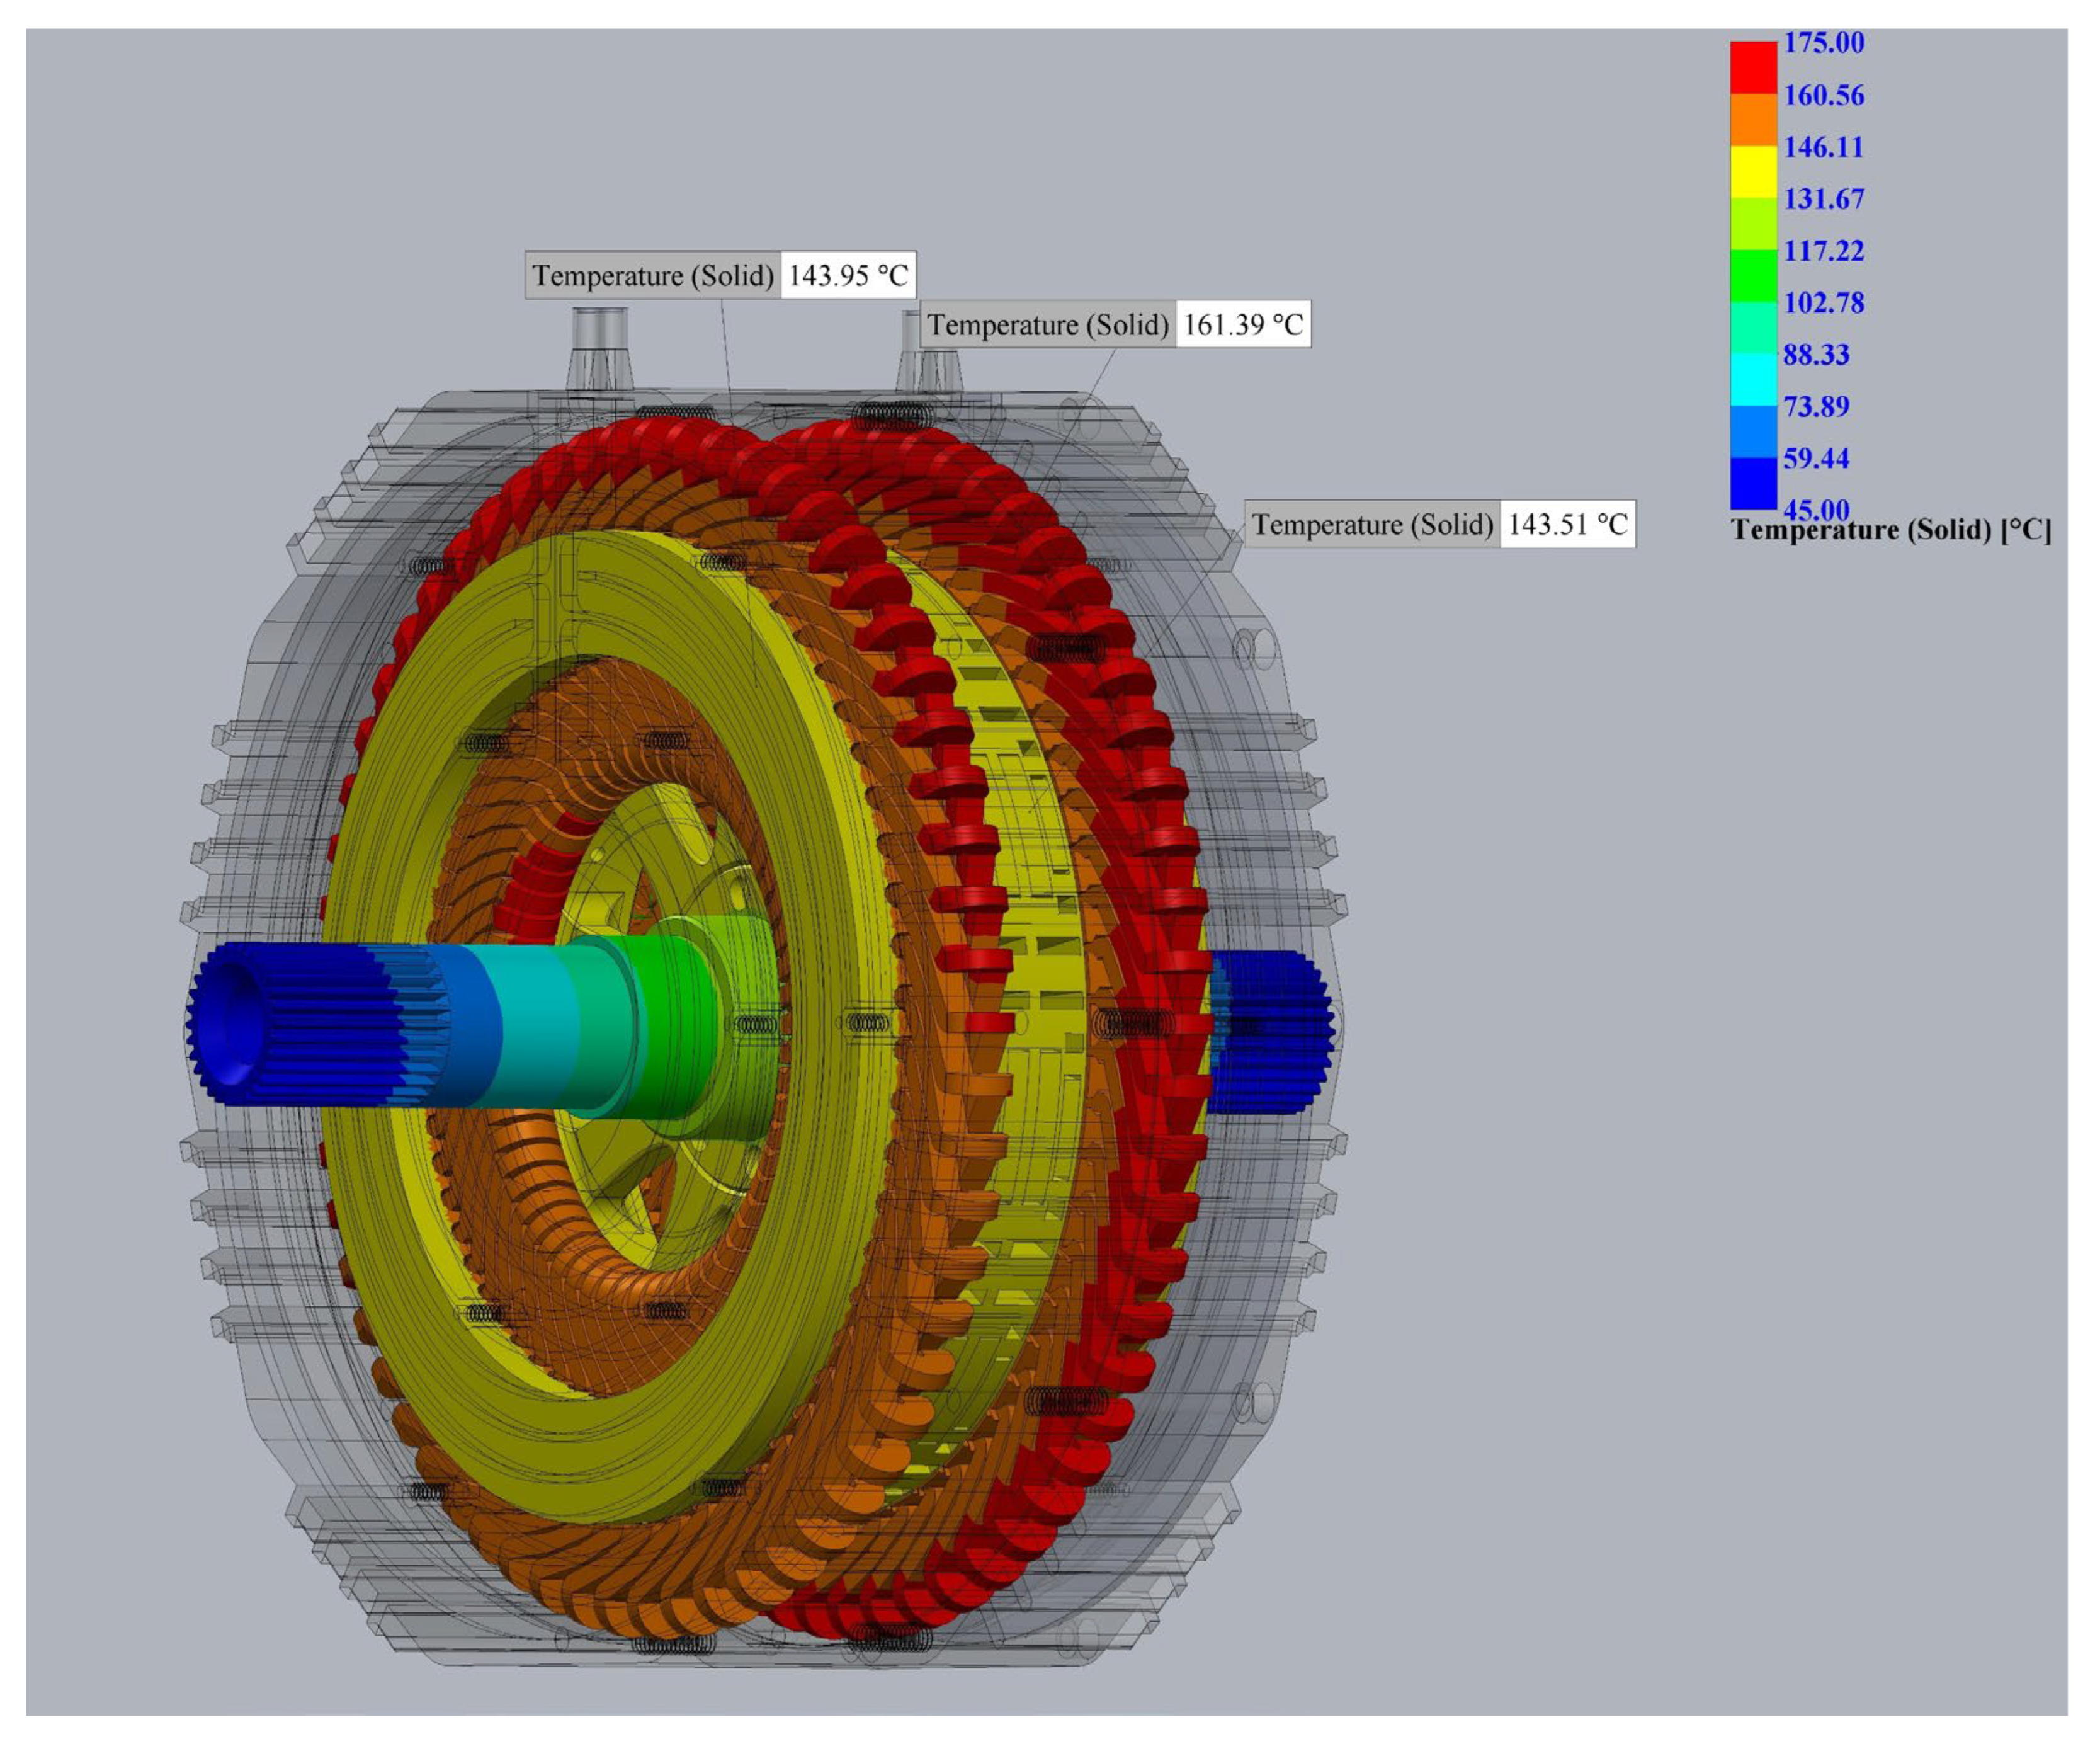The width and height of the screenshot is (2100, 1739).
Task: Select the dark blue legend swatch at bottom
Action: (x=1753, y=484)
